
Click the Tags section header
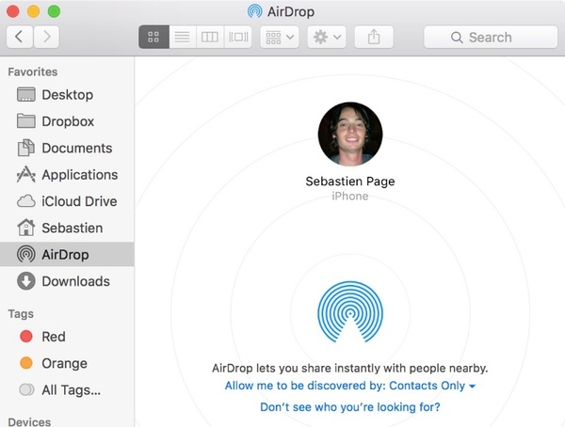point(21,313)
